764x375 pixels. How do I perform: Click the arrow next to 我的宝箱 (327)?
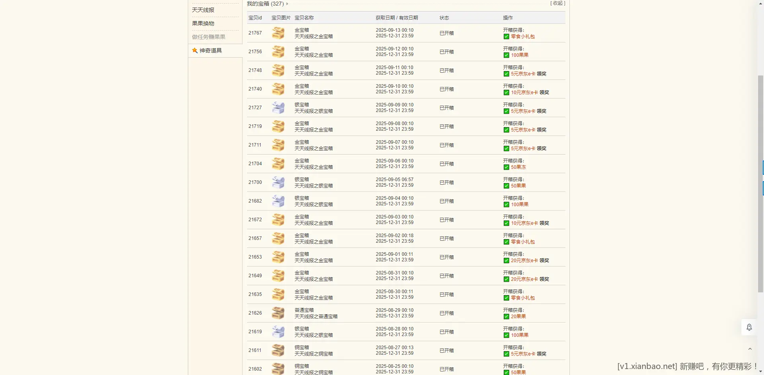pyautogui.click(x=287, y=4)
